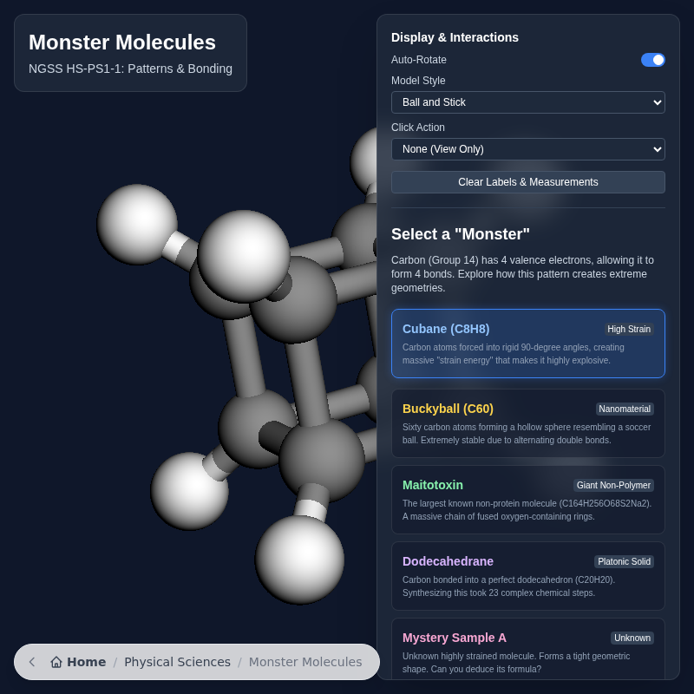The width and height of the screenshot is (694, 694).
Task: Click the Nanomaterial badge on Buckyball
Action: (x=625, y=409)
